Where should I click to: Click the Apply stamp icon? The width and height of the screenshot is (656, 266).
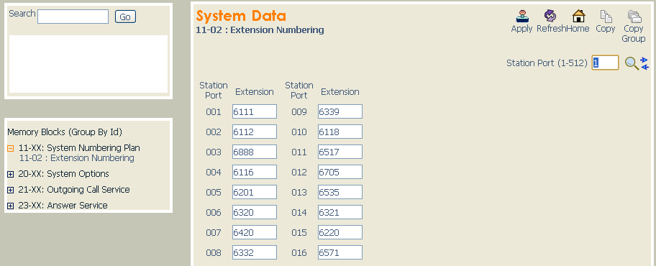[x=521, y=17]
